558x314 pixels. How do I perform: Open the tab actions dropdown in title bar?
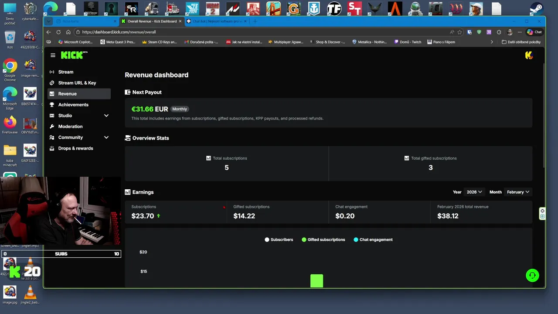[x=48, y=21]
